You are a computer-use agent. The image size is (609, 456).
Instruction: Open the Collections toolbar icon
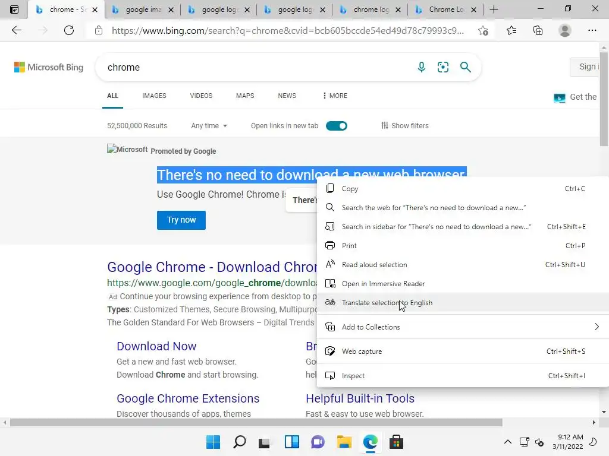click(x=538, y=30)
